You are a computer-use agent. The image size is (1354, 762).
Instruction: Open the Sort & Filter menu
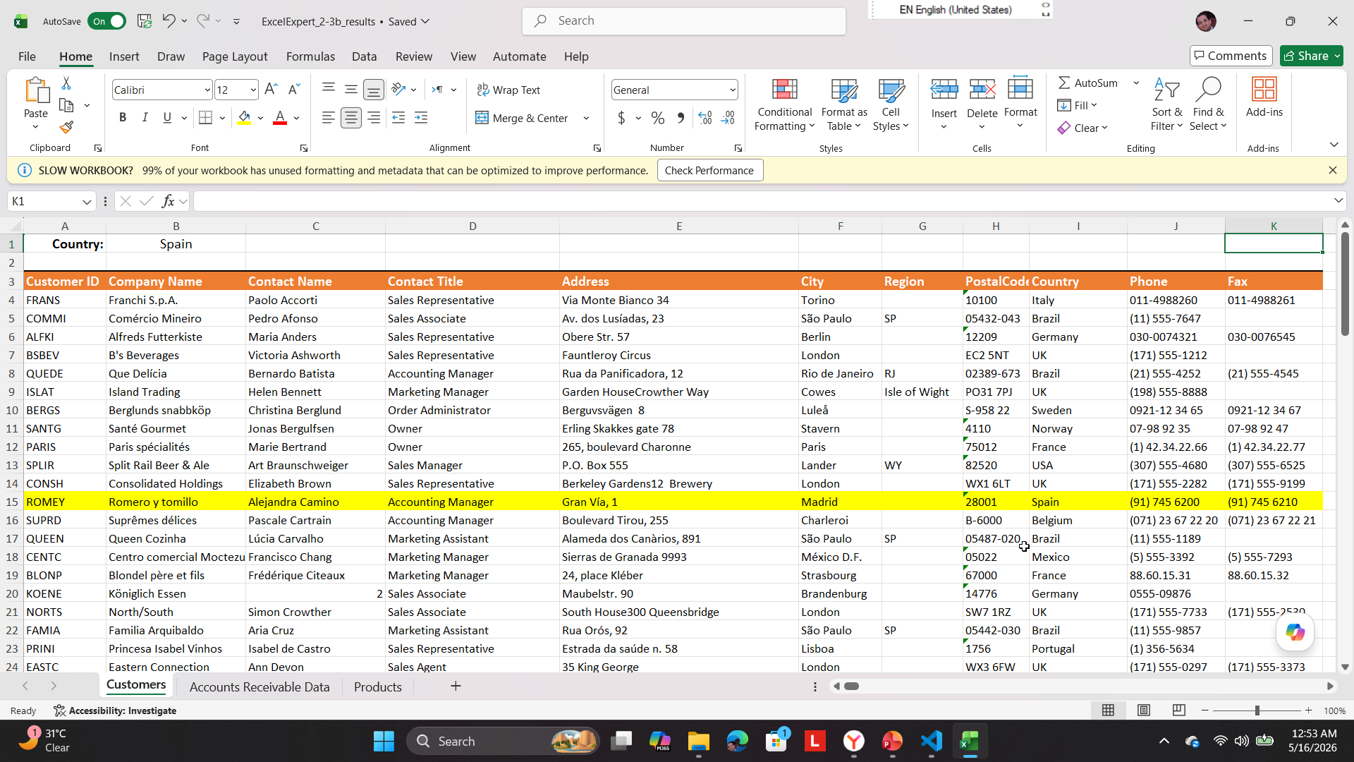1166,104
